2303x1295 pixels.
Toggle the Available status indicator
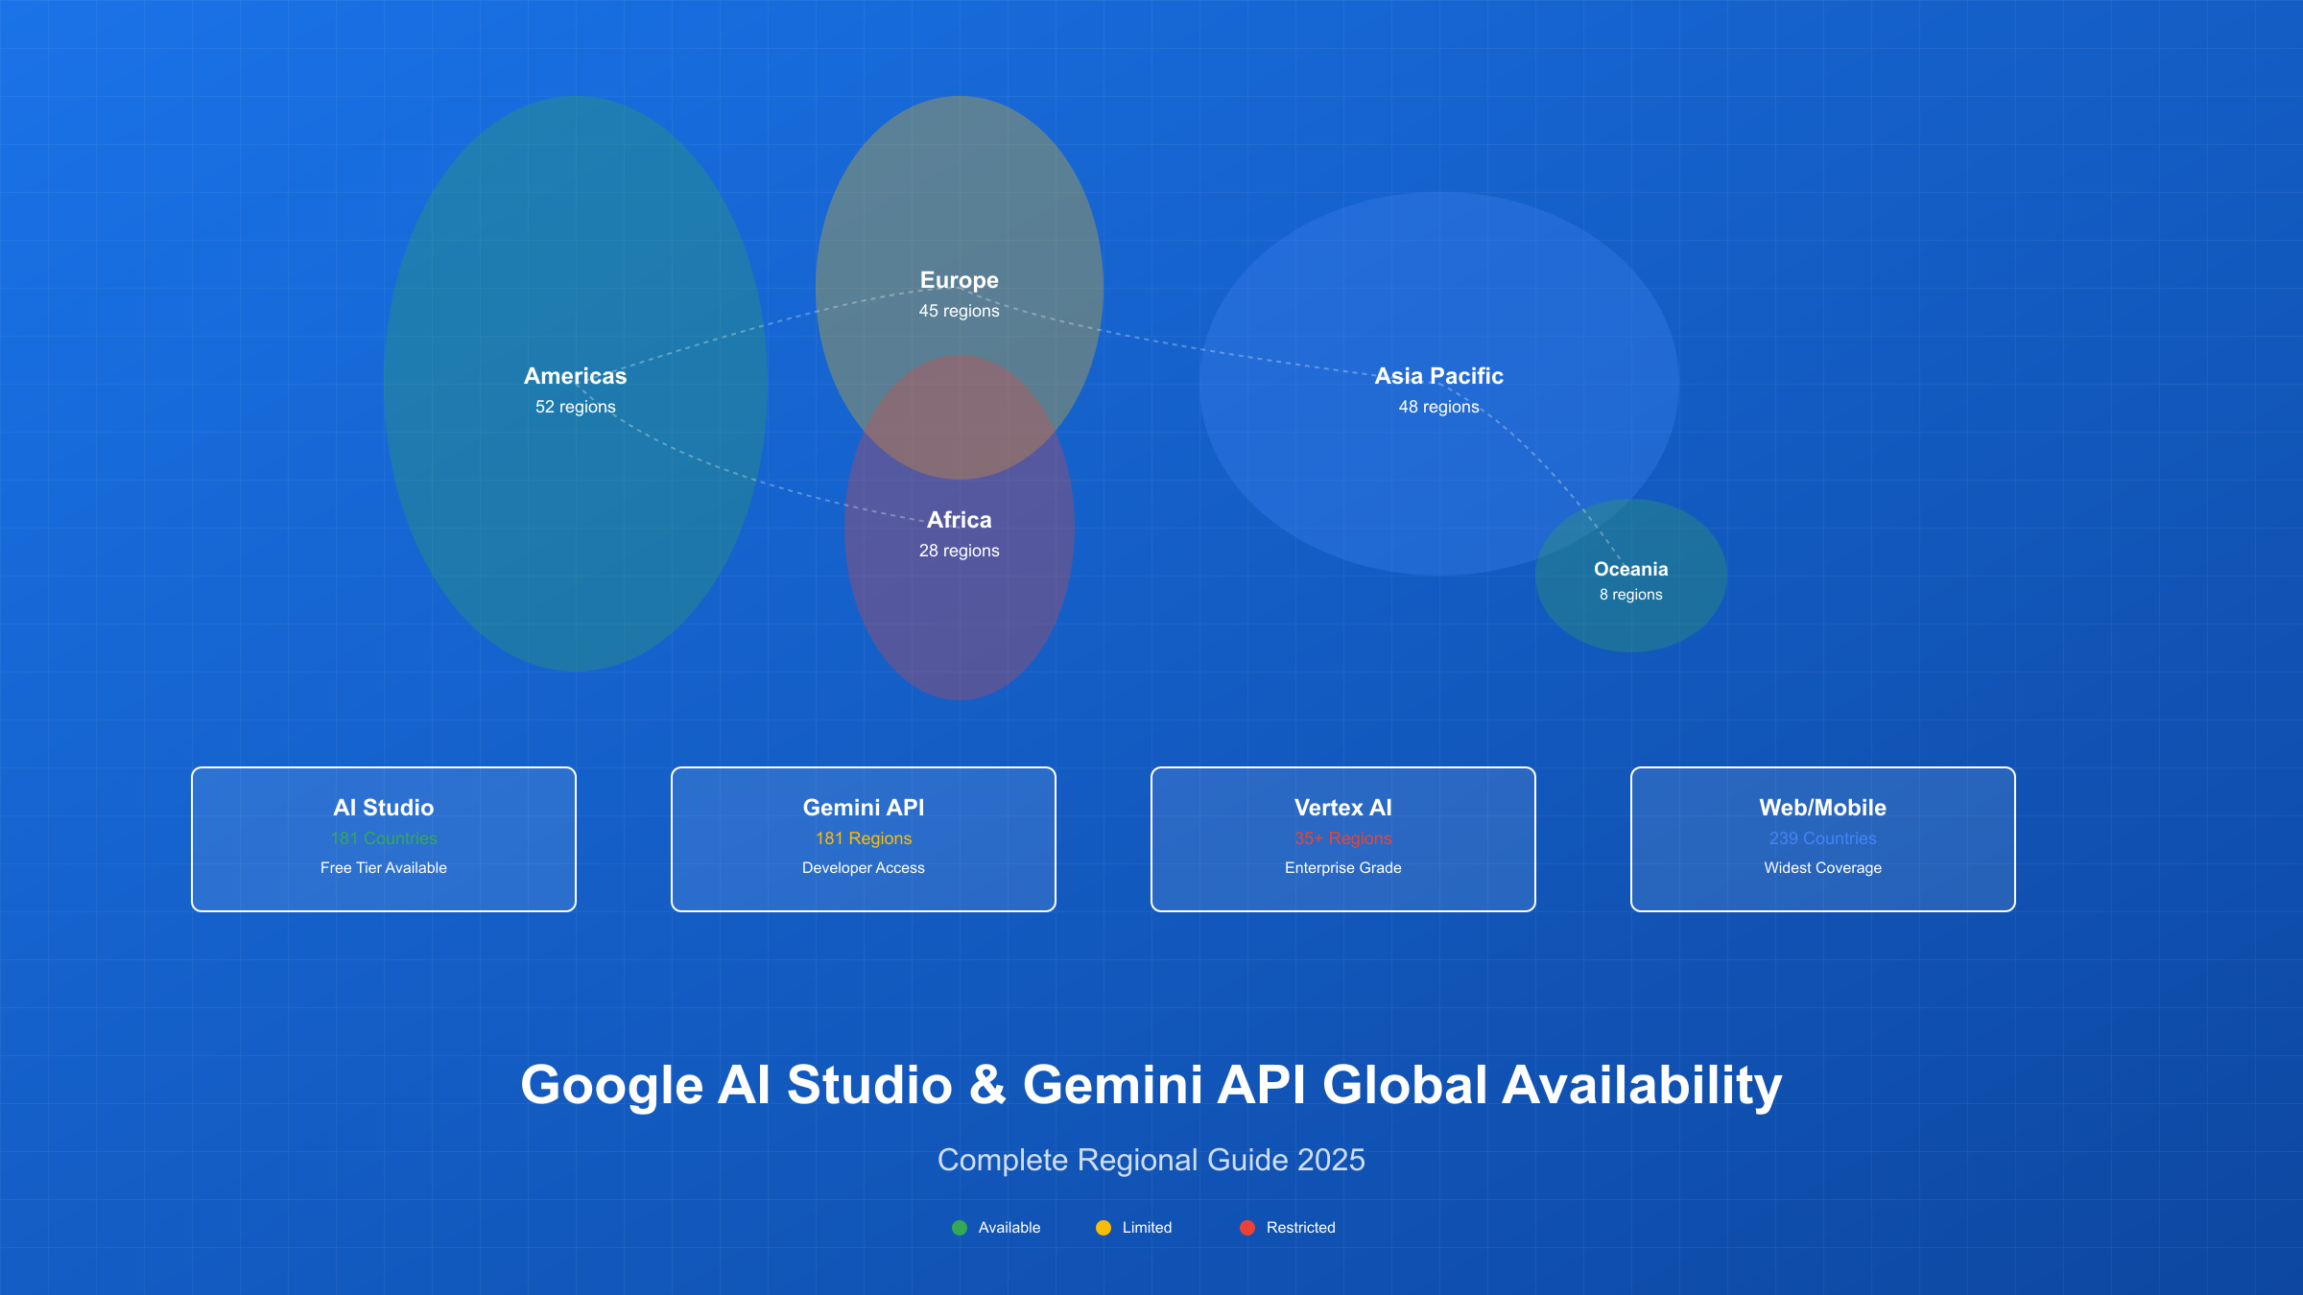[959, 1227]
